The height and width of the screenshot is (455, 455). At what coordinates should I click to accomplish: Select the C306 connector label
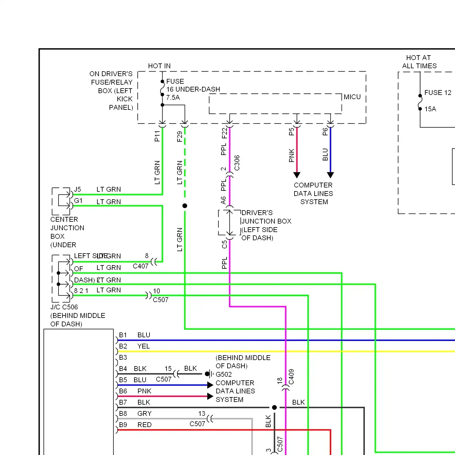237,163
